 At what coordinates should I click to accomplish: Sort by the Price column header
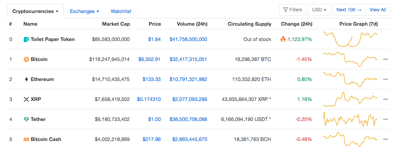(x=155, y=24)
